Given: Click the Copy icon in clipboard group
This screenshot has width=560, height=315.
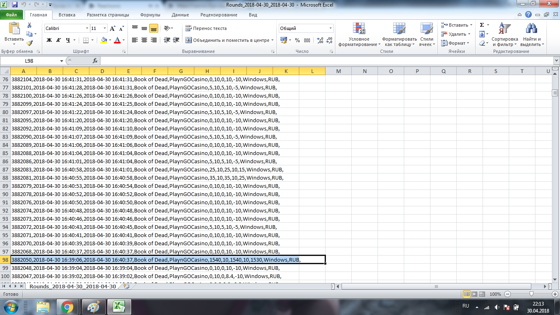Looking at the screenshot, I should [29, 35].
